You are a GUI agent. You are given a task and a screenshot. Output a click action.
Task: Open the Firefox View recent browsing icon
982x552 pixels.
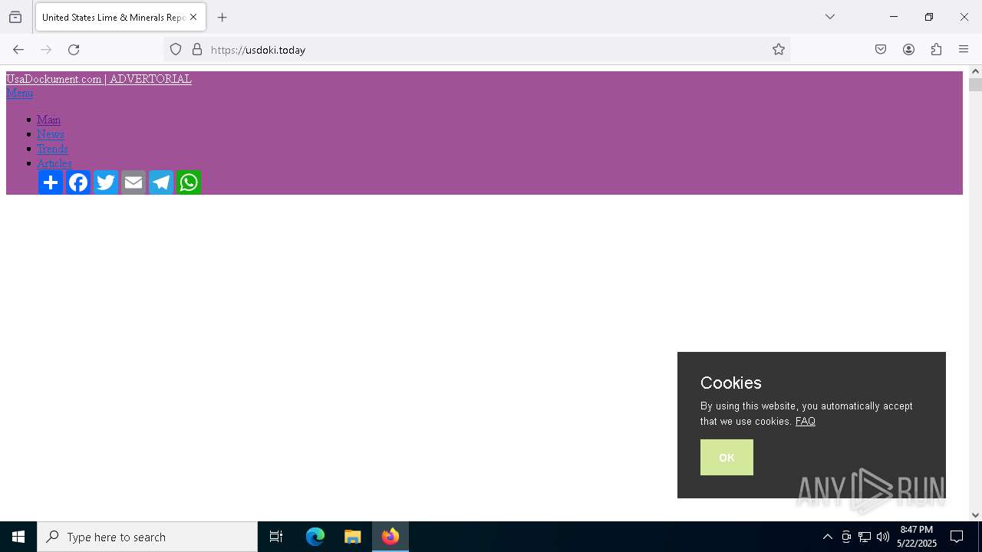click(15, 17)
